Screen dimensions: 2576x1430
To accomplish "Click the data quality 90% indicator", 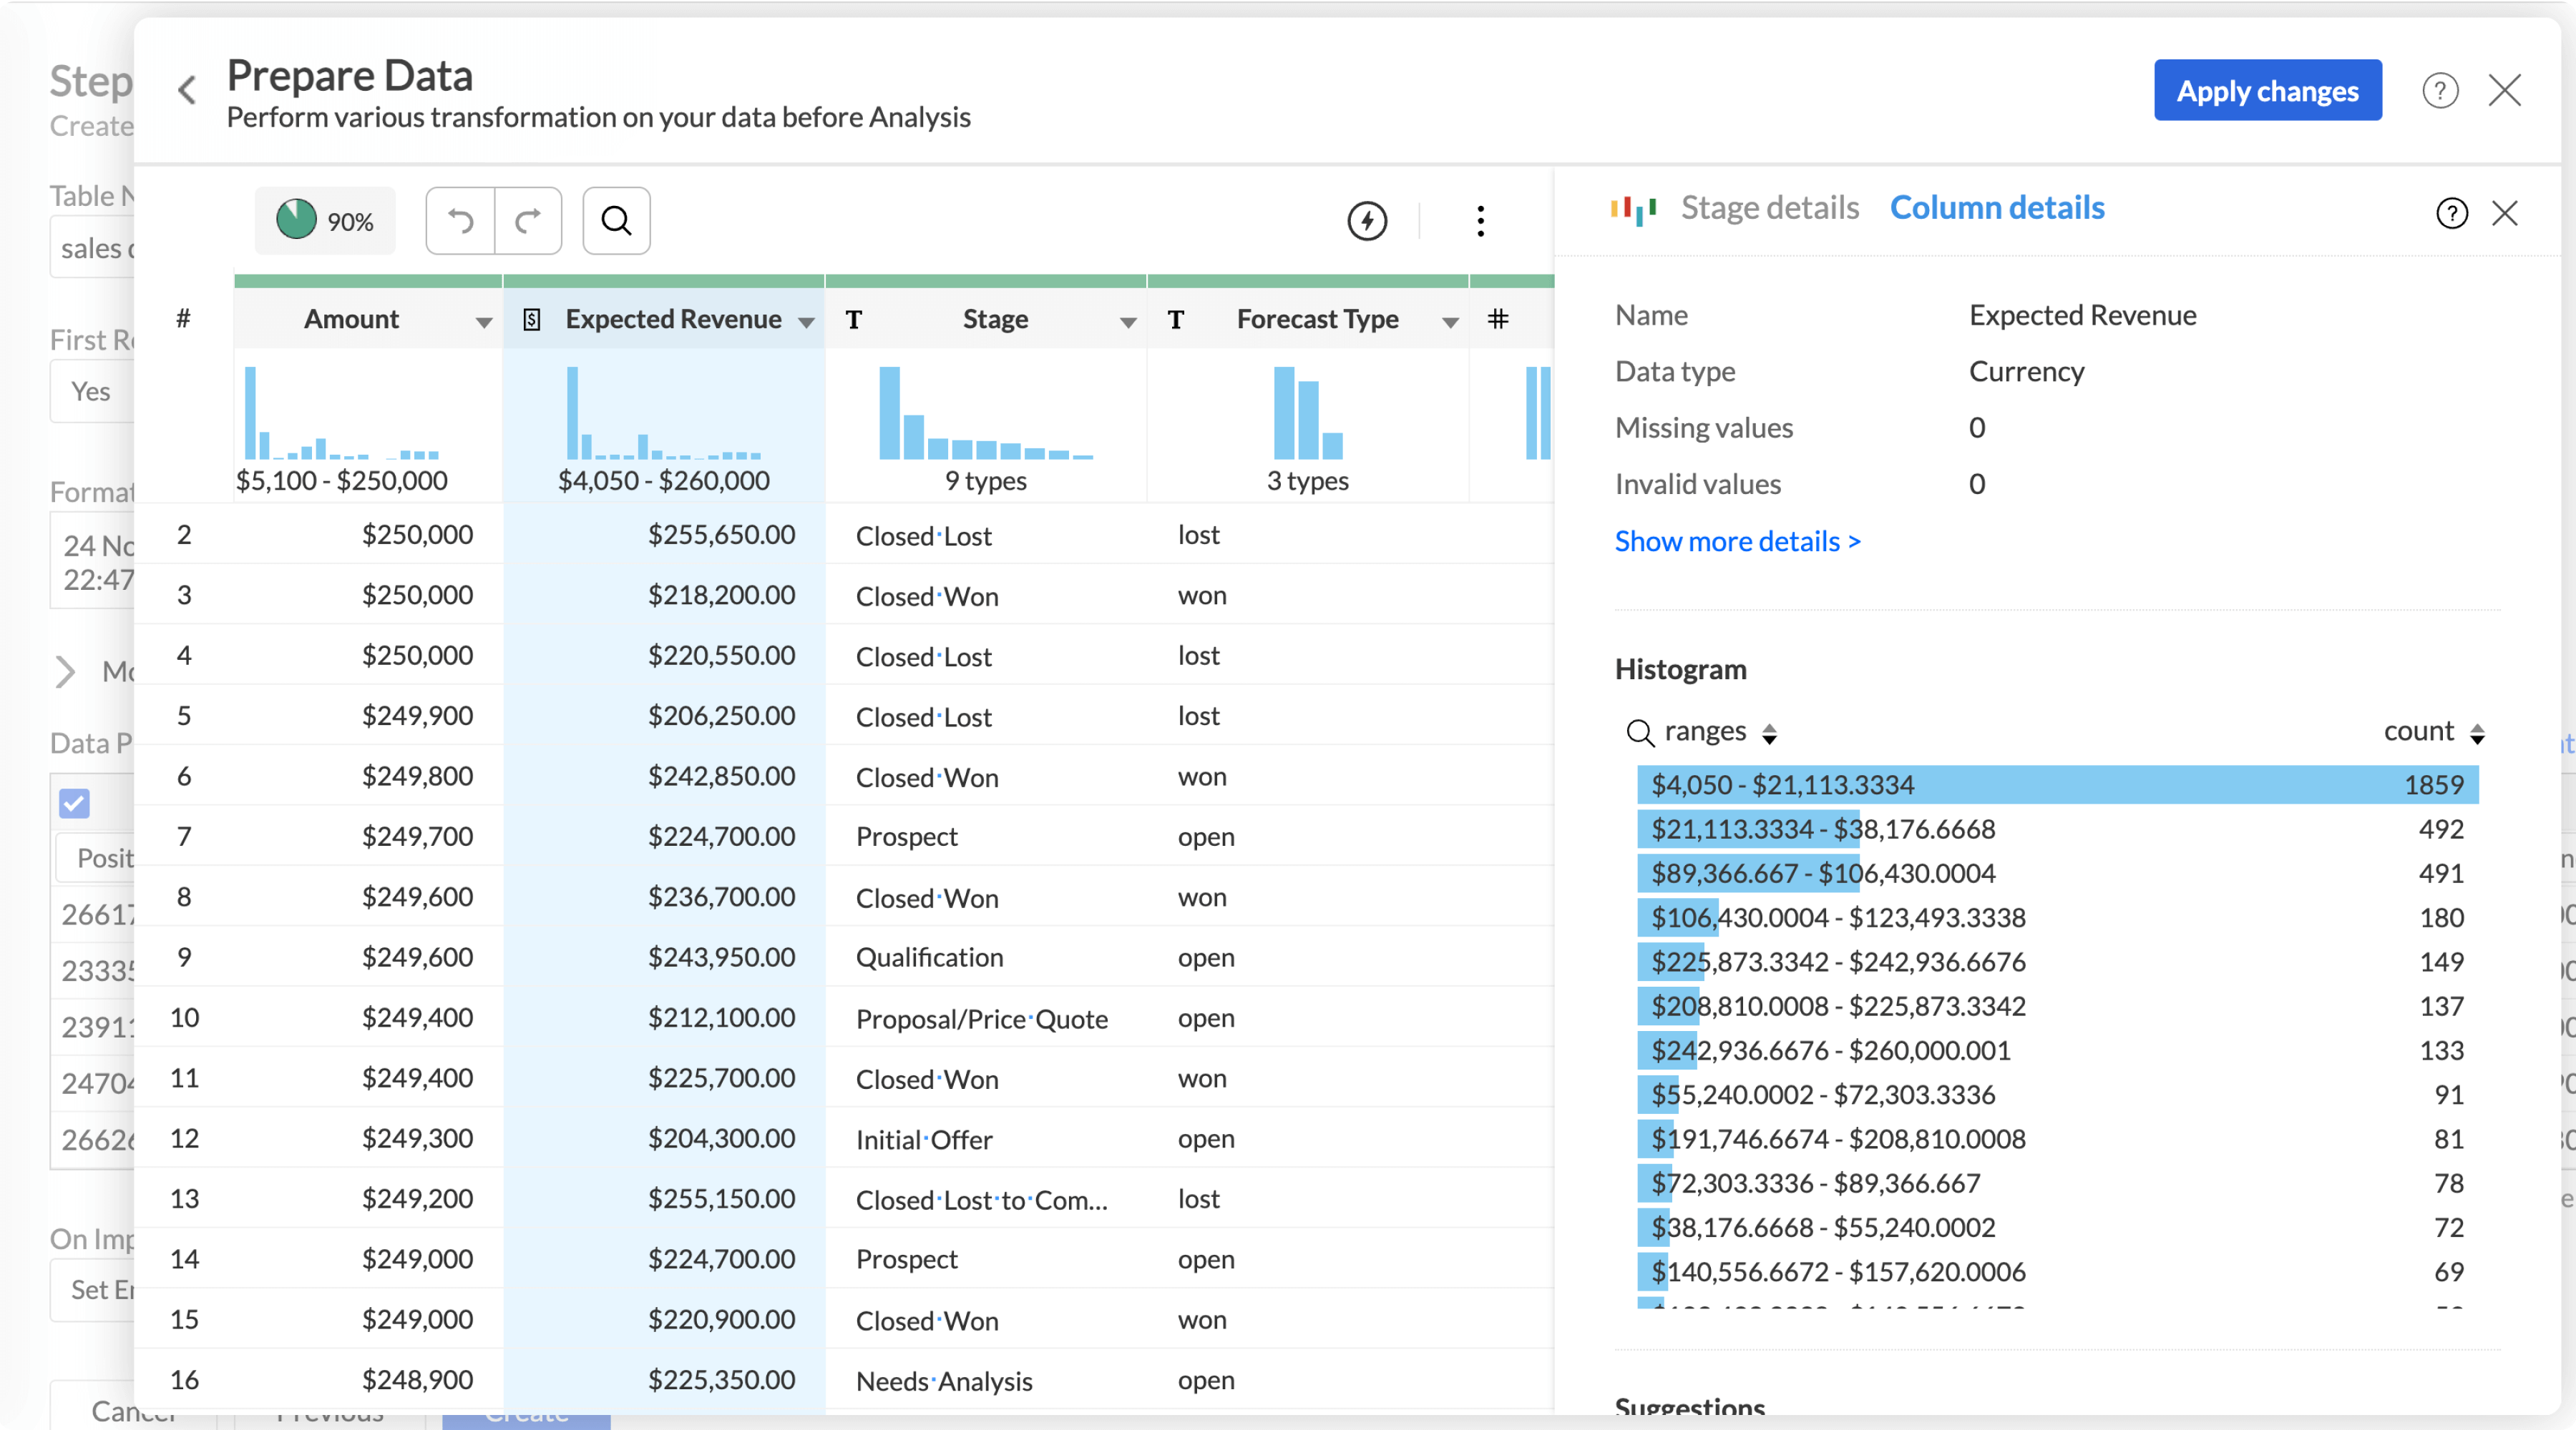I will (x=325, y=221).
